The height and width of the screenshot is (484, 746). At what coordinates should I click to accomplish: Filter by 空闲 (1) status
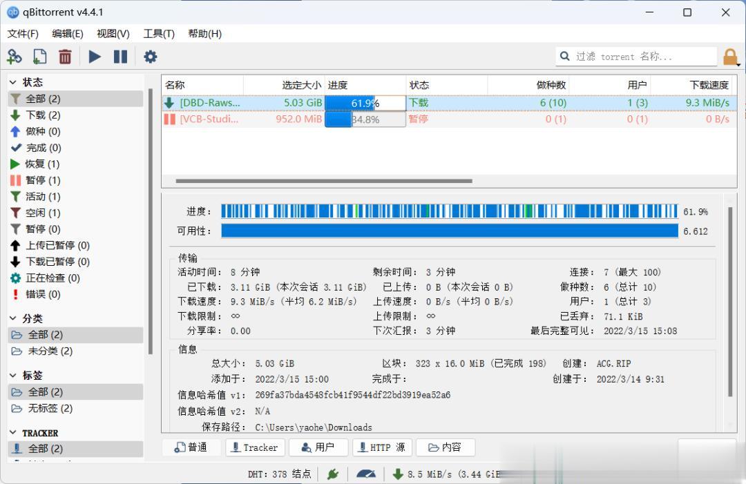(76, 213)
